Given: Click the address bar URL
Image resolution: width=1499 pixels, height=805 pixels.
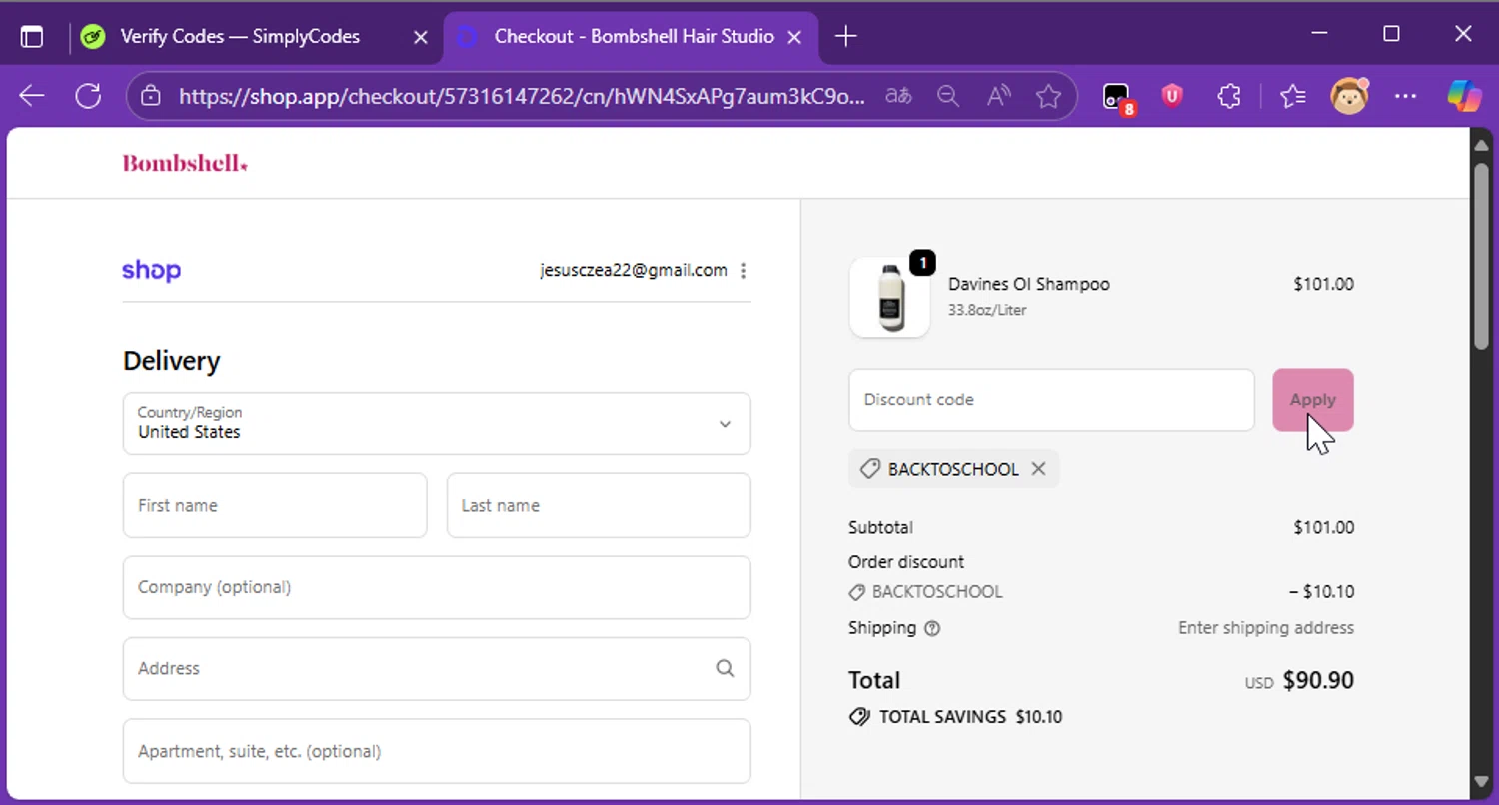Looking at the screenshot, I should pos(522,96).
